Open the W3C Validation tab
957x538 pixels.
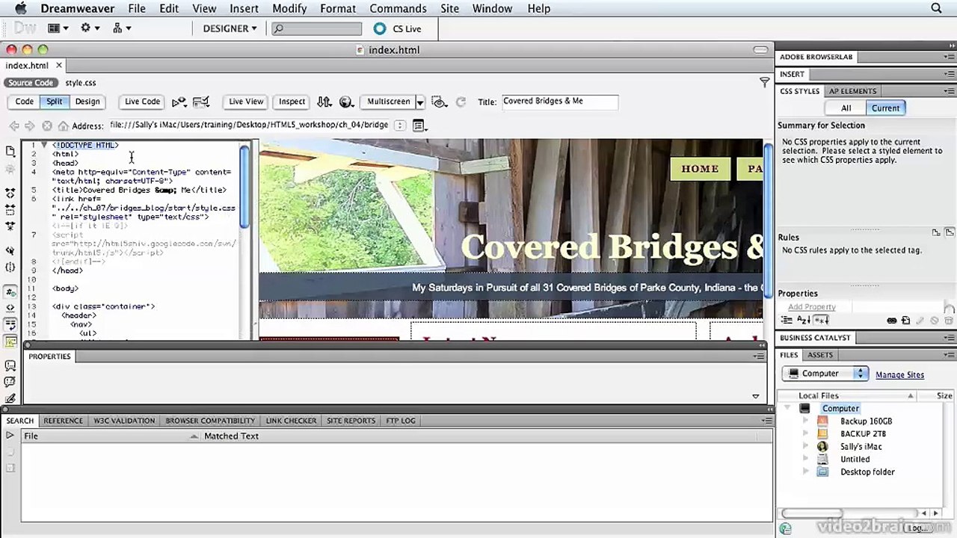click(x=124, y=421)
